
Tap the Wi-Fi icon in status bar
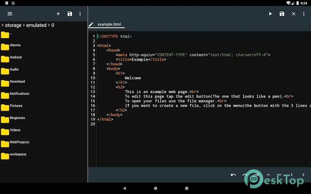pyautogui.click(x=288, y=3)
